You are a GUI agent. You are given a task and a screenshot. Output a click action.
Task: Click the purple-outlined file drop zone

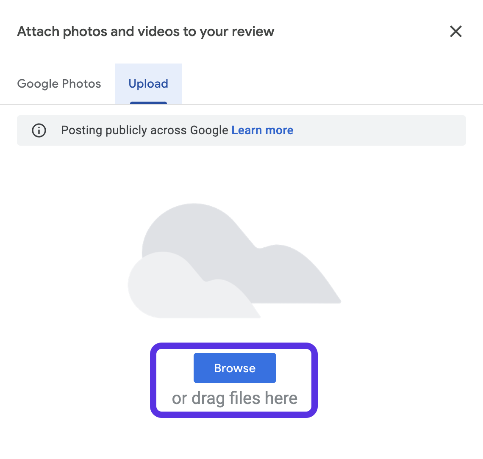click(234, 380)
